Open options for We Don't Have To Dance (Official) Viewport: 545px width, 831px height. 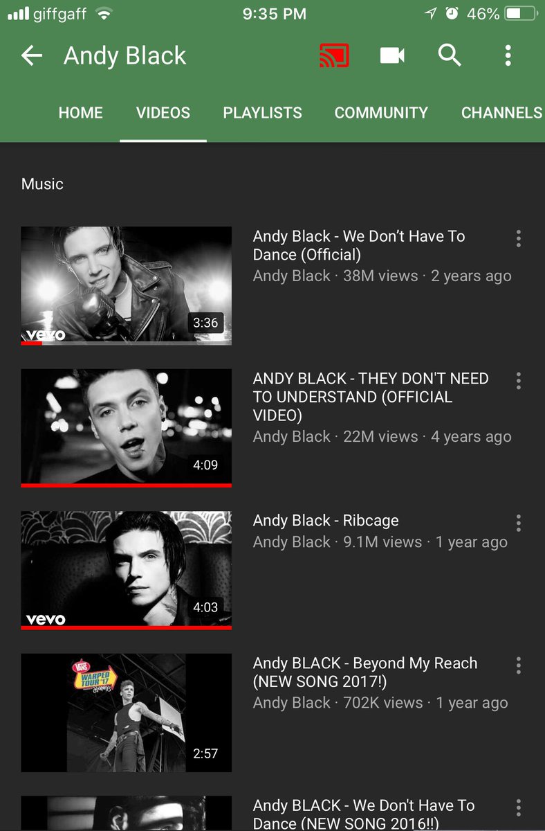pyautogui.click(x=518, y=239)
